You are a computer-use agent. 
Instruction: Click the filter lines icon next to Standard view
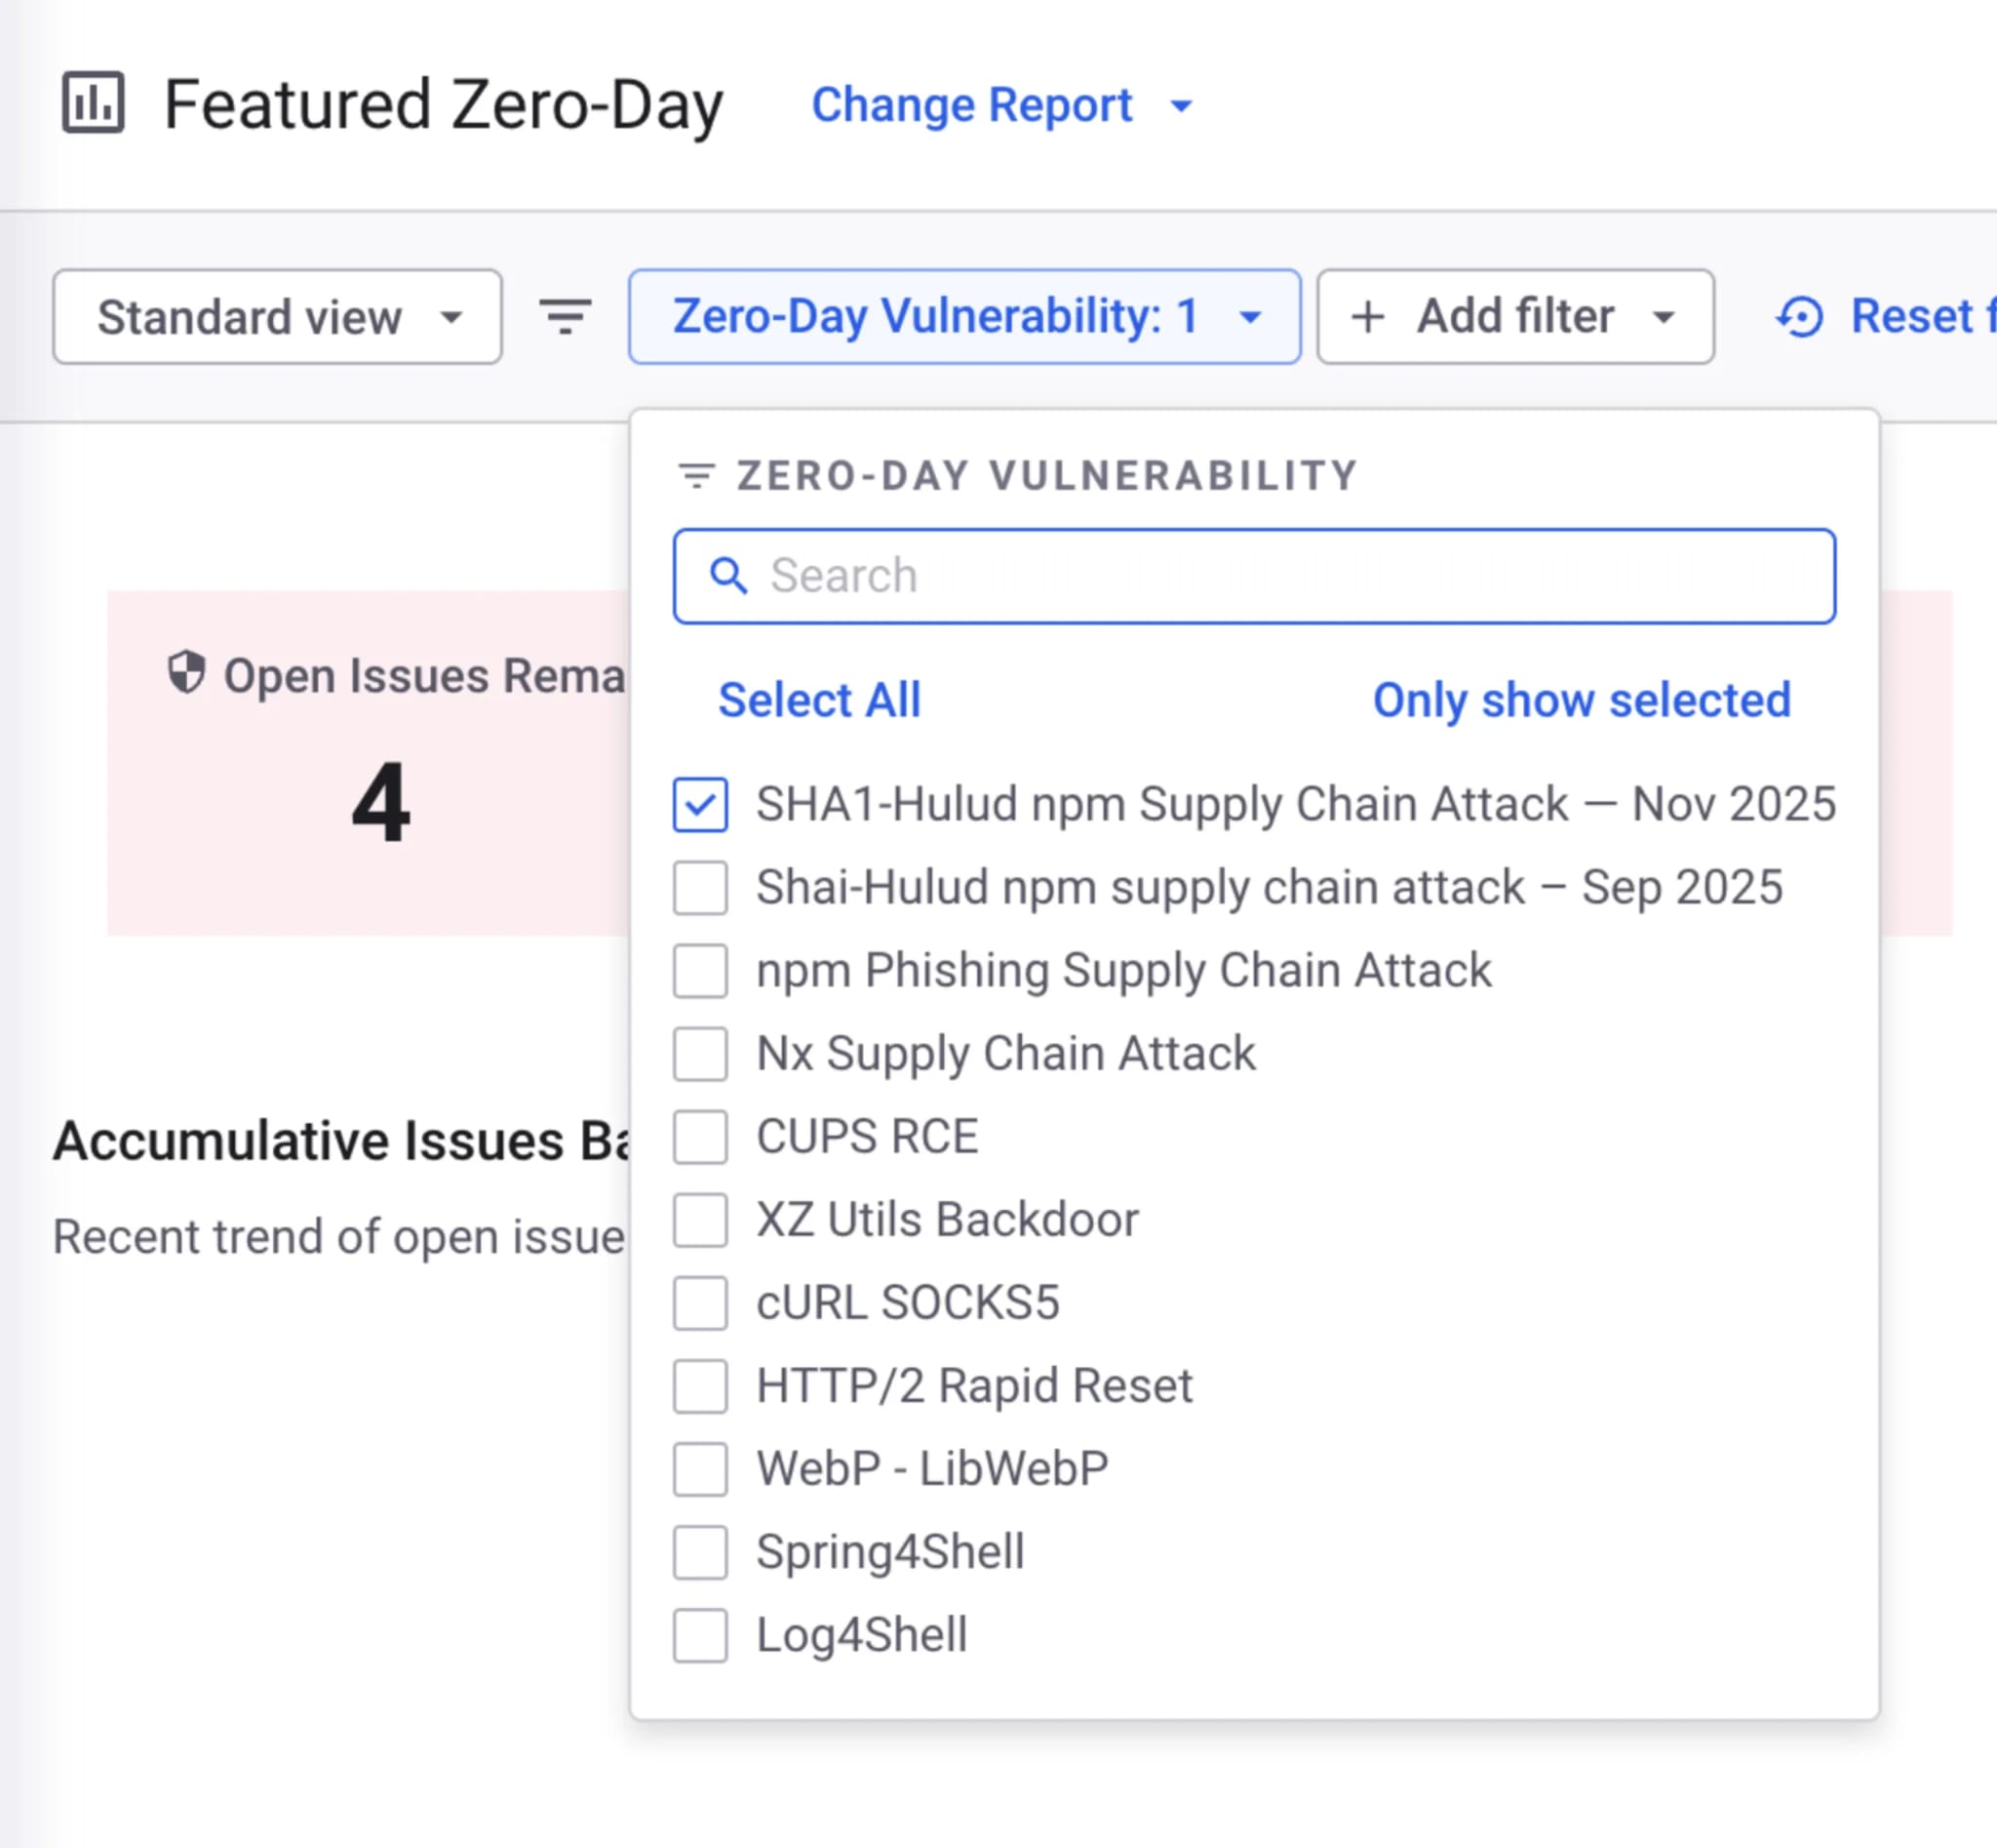click(x=566, y=317)
